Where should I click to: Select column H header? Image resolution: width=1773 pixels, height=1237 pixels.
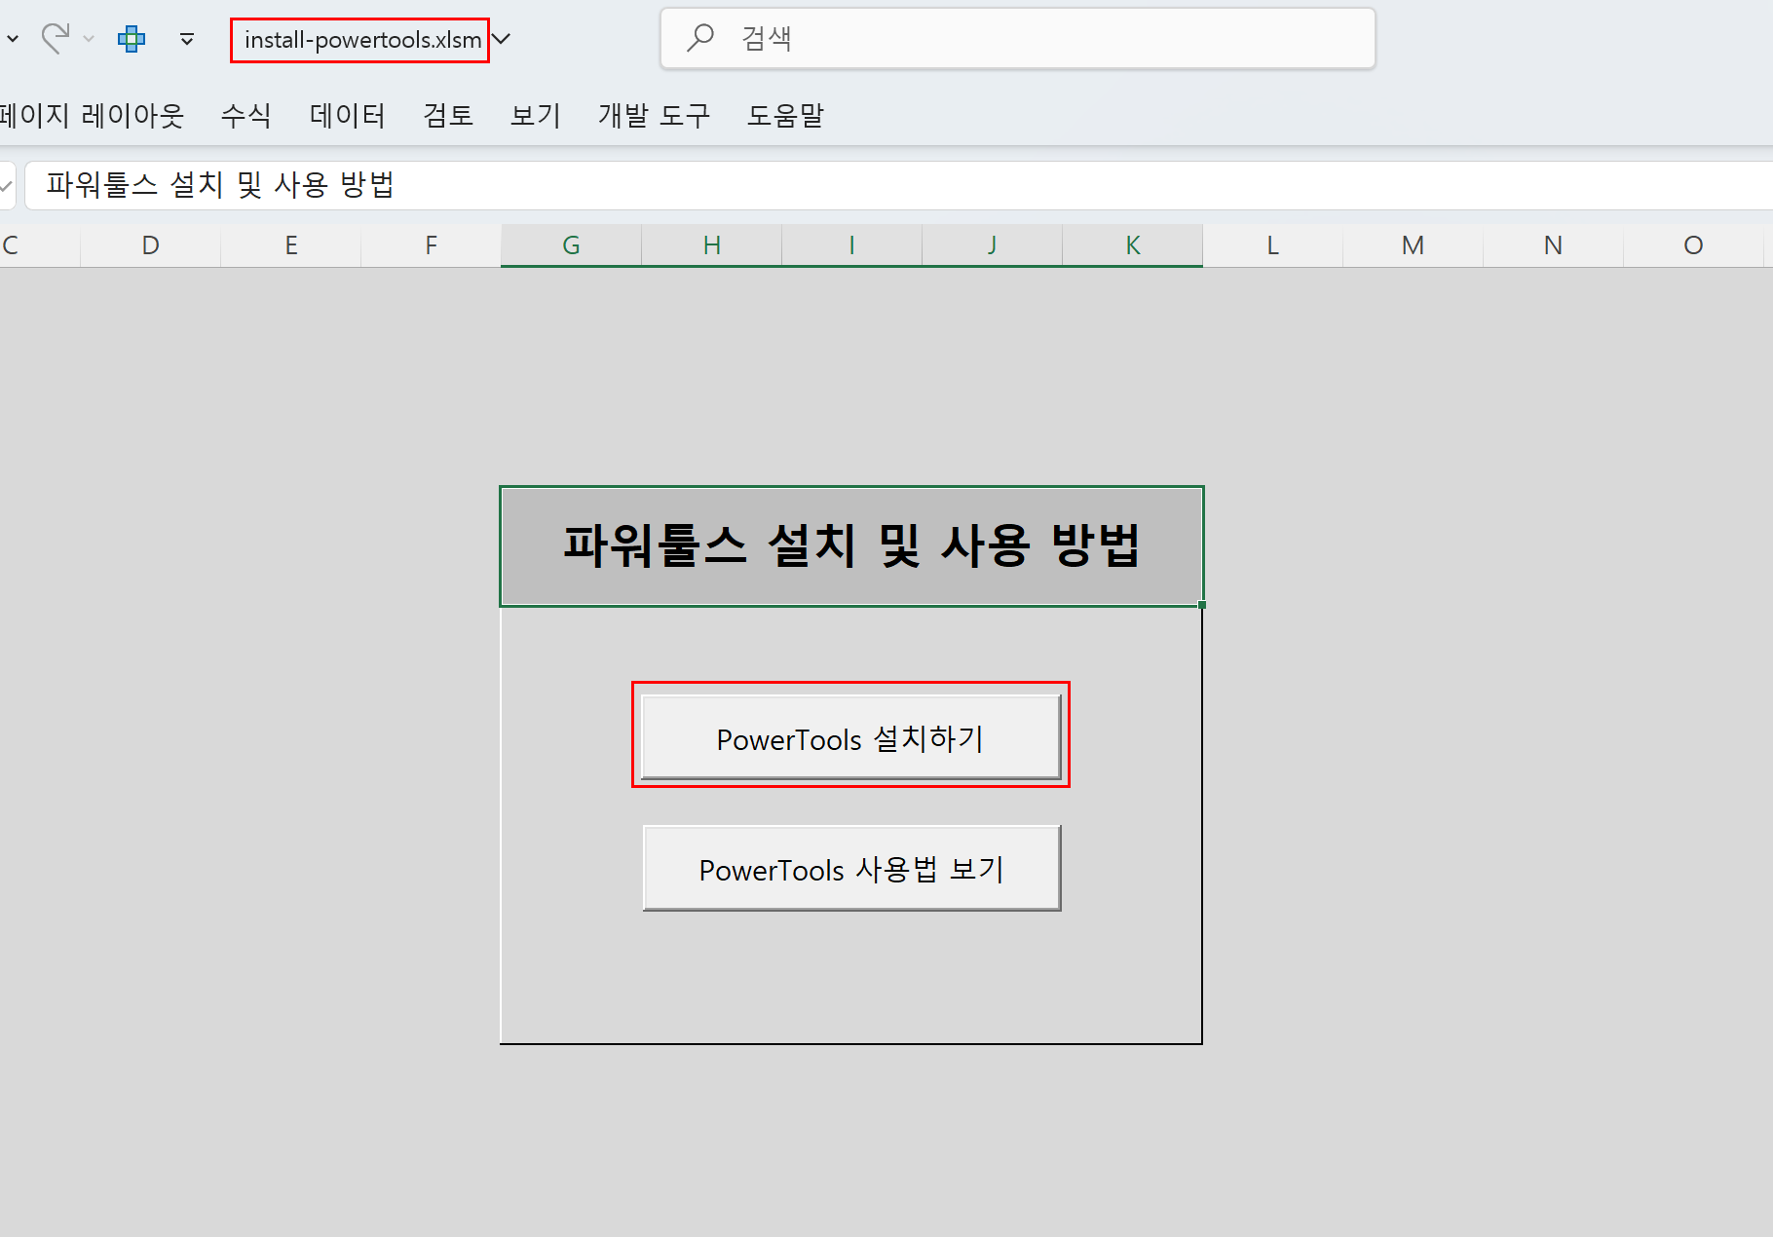[x=712, y=245]
